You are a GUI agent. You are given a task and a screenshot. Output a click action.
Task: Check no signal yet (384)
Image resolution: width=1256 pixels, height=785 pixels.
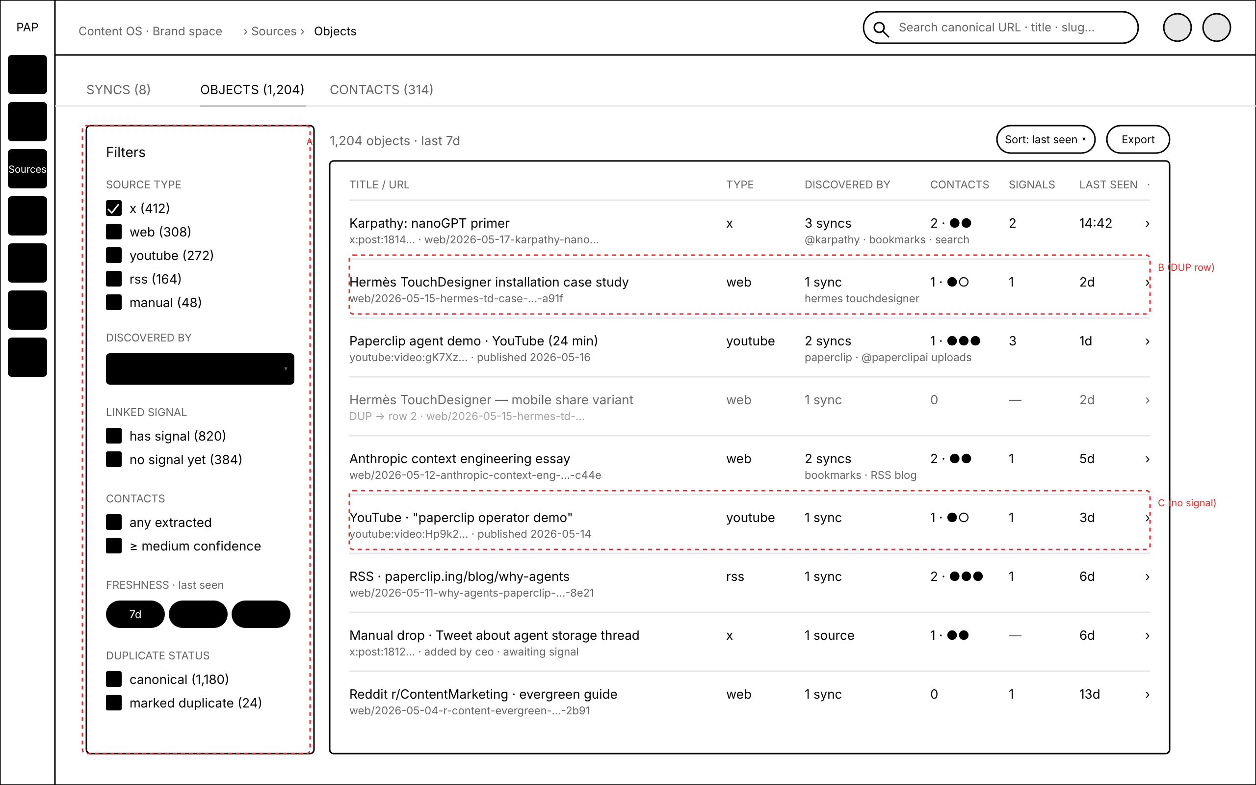(x=114, y=460)
